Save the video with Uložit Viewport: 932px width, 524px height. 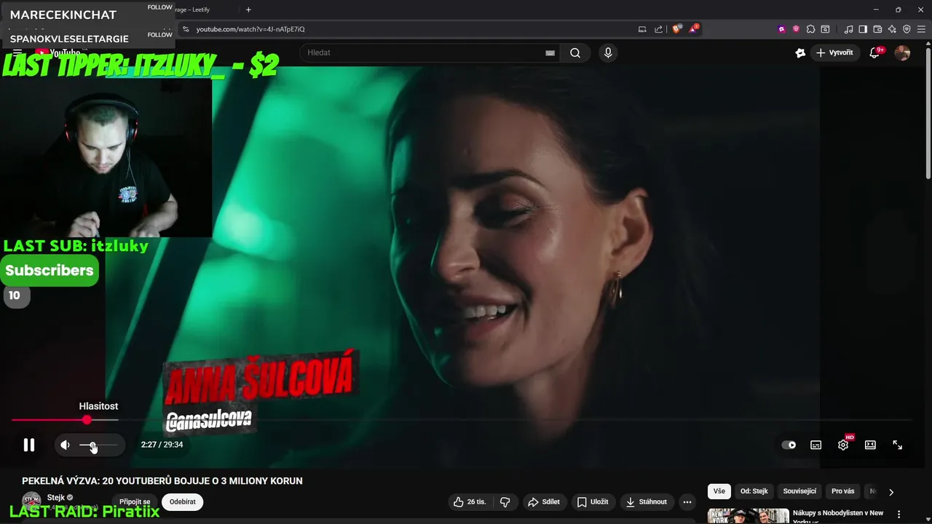pos(593,501)
